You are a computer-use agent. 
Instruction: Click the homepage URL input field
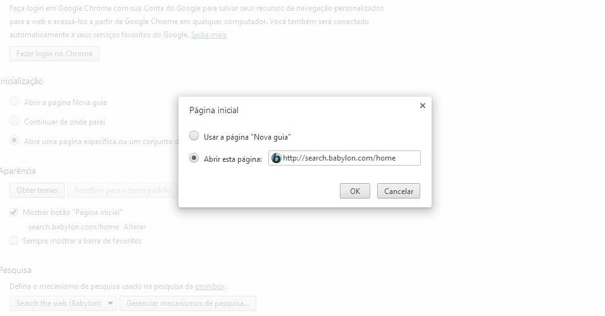(344, 158)
